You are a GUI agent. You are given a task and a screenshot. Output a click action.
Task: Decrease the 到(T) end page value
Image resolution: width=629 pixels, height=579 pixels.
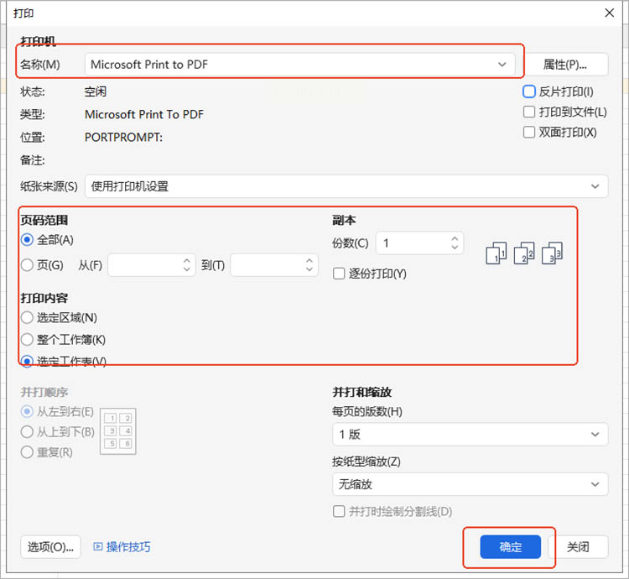[x=309, y=269]
